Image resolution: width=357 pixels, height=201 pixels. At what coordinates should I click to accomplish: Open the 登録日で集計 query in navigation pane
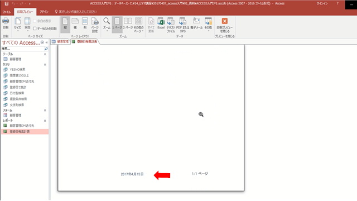(18, 87)
